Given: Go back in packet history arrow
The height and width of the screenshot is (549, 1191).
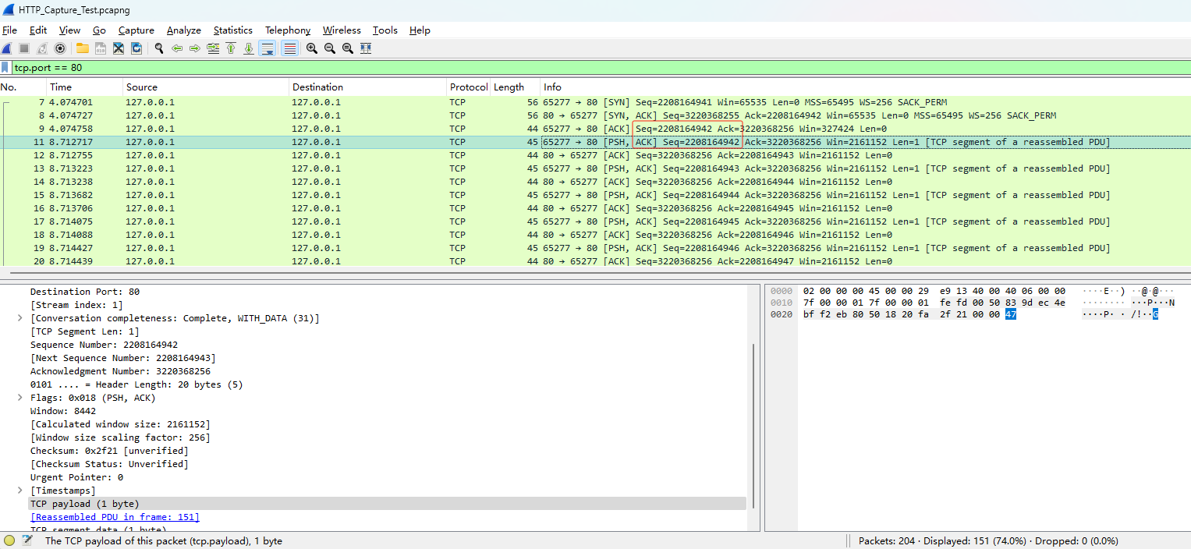Looking at the screenshot, I should (177, 48).
